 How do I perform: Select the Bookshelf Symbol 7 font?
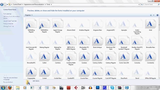click(x=124, y=40)
